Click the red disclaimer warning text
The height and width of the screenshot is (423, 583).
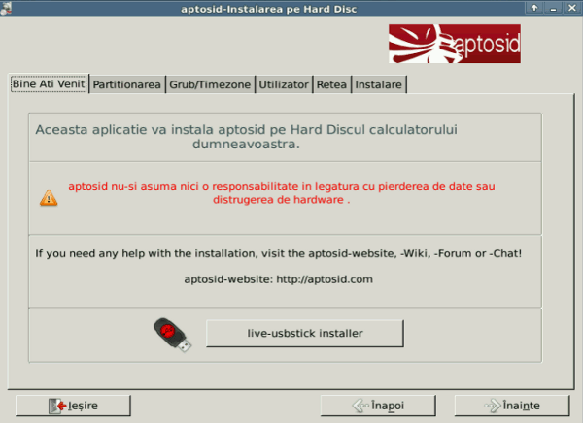(x=282, y=193)
